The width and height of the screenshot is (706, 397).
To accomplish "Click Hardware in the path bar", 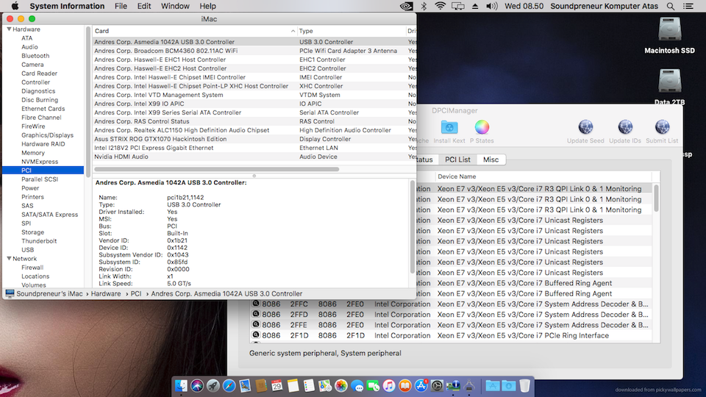I will (106, 293).
